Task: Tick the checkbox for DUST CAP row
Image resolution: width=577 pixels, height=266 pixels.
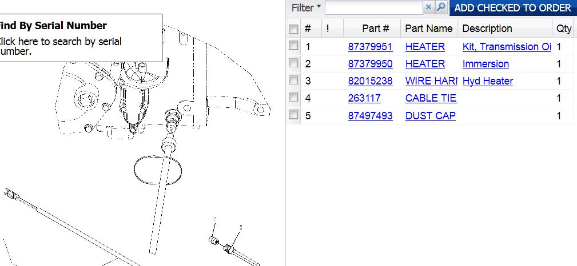Action: [x=293, y=115]
